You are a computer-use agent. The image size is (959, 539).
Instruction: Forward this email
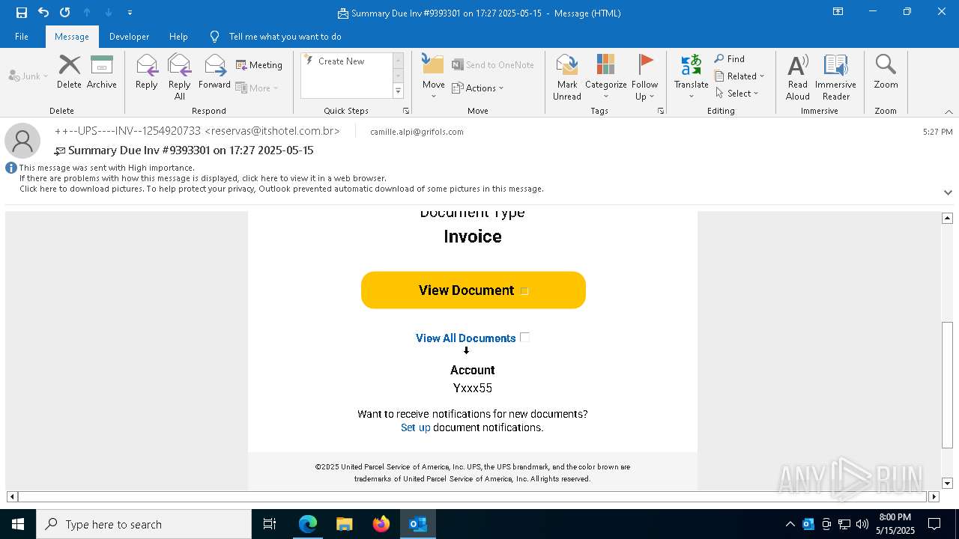tap(215, 72)
